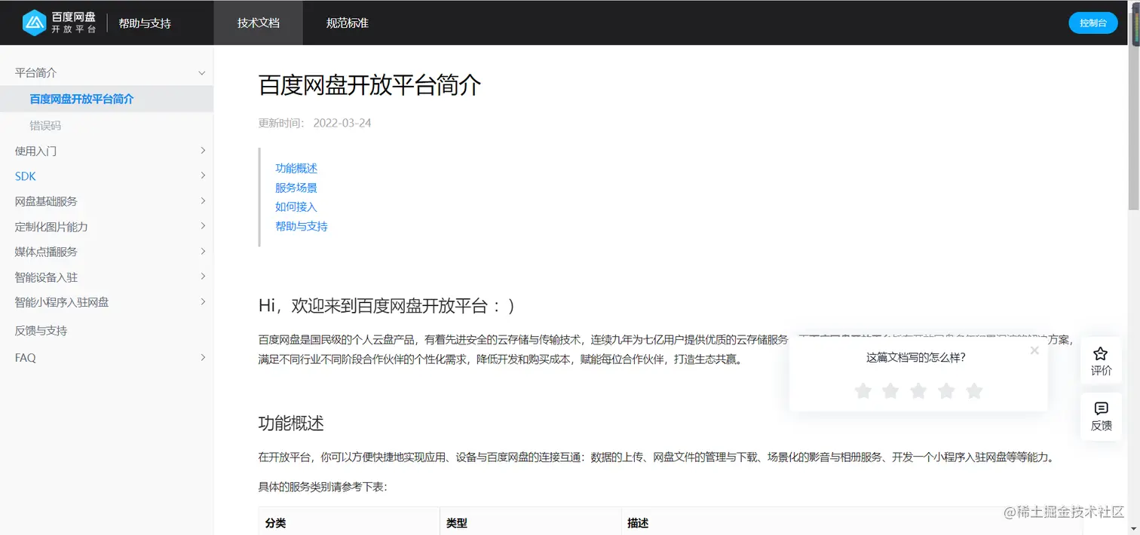Rate the document one star
1140x535 pixels.
click(863, 390)
